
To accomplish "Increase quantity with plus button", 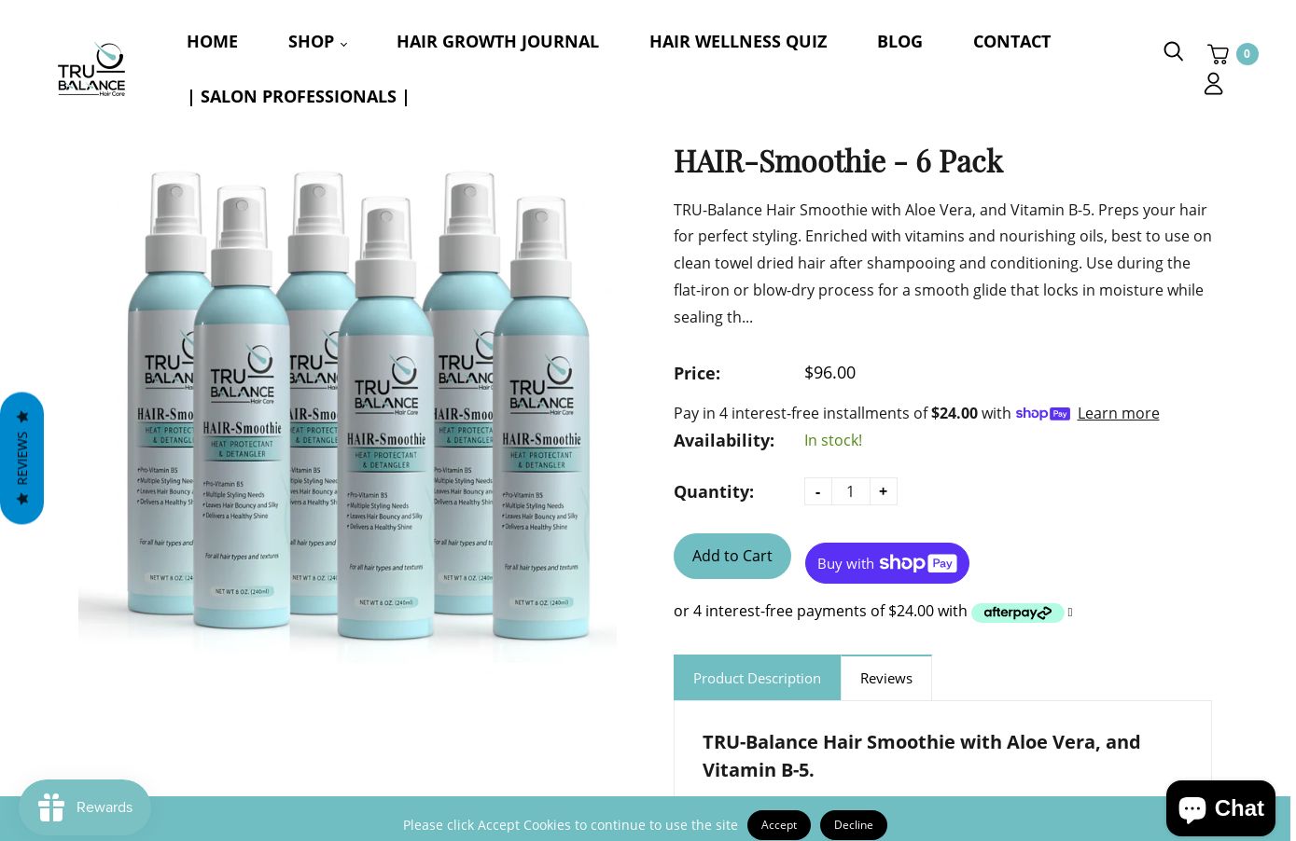I will 883,491.
